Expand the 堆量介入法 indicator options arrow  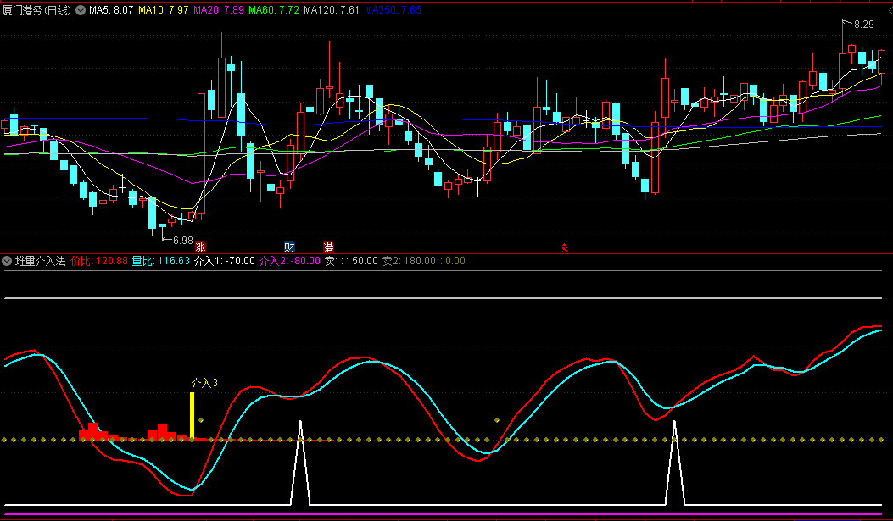click(x=7, y=261)
